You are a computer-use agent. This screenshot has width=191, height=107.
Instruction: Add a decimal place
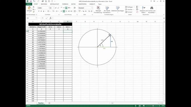[x=89, y=11]
